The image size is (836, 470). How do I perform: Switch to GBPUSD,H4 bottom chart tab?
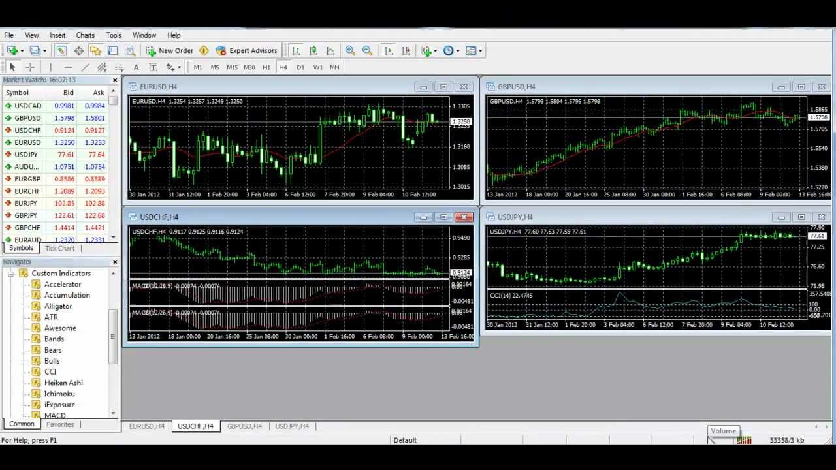coord(244,426)
